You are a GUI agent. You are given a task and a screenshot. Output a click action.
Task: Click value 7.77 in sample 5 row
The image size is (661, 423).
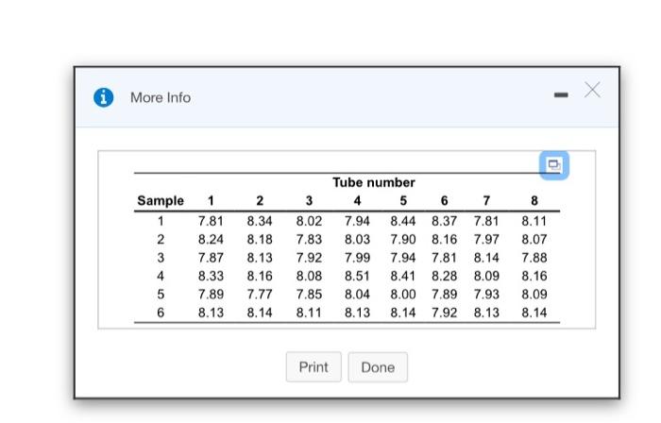pos(260,294)
